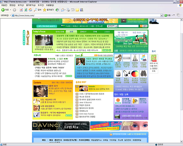Screen dimensions: 183x146
Task: Open the 파일(F) menu
Action: coord(4,5)
